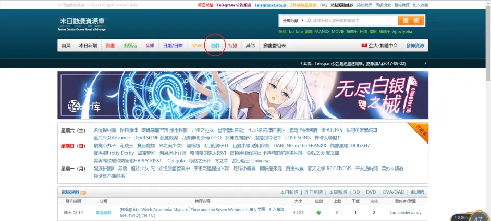
Task: Open the 遊戲 navigation tab
Action: pos(215,46)
